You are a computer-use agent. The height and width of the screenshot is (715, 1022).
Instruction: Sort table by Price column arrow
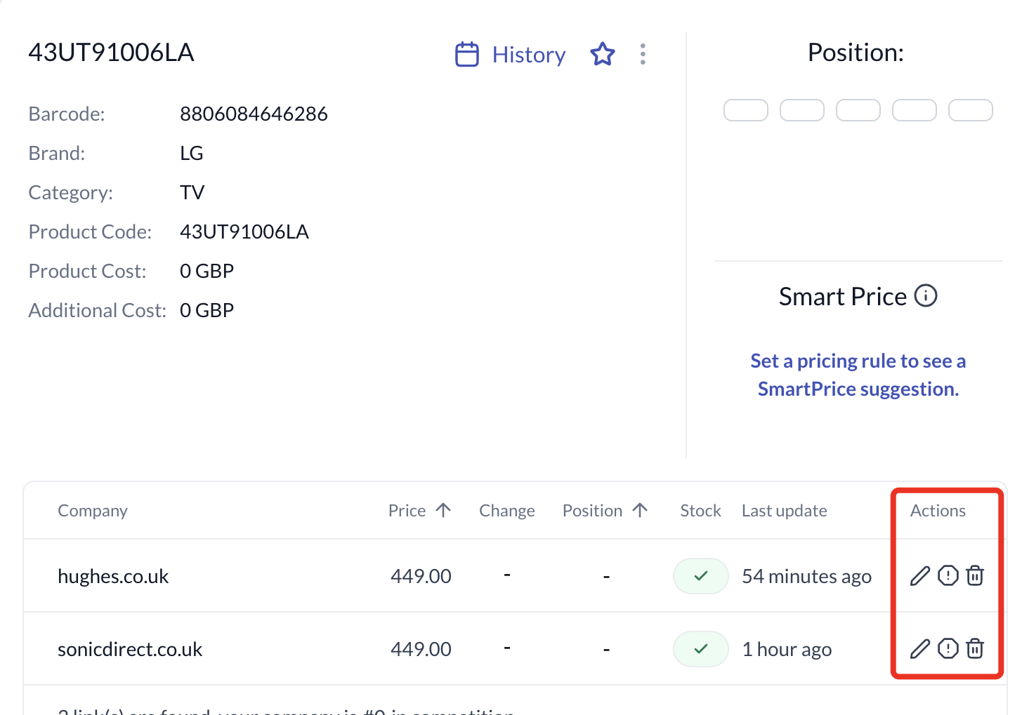443,510
